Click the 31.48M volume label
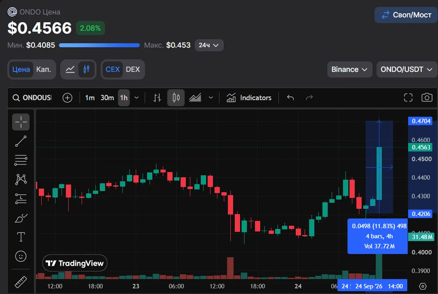438x294 pixels. click(x=421, y=237)
